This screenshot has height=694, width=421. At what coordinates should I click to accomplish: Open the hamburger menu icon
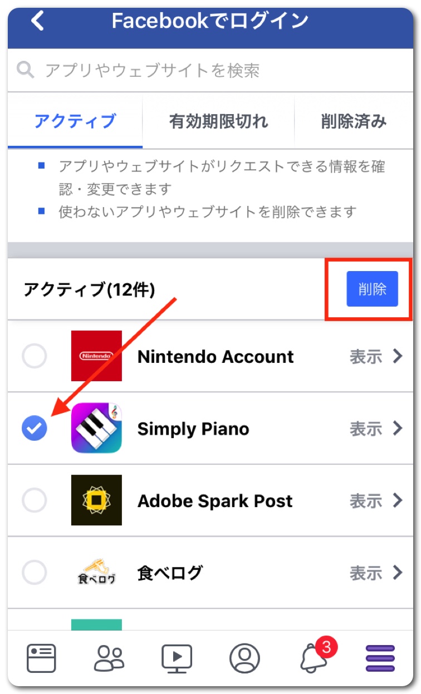pos(380,658)
